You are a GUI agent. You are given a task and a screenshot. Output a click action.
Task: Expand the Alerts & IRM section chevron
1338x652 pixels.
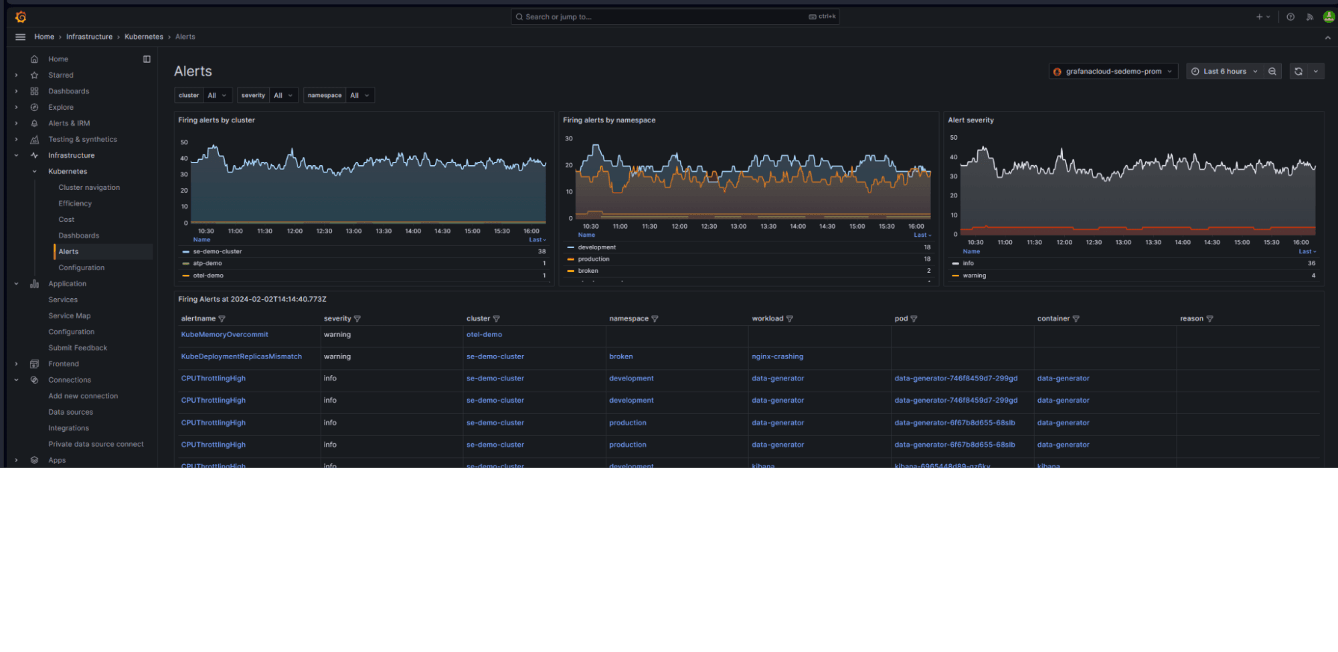click(x=16, y=123)
